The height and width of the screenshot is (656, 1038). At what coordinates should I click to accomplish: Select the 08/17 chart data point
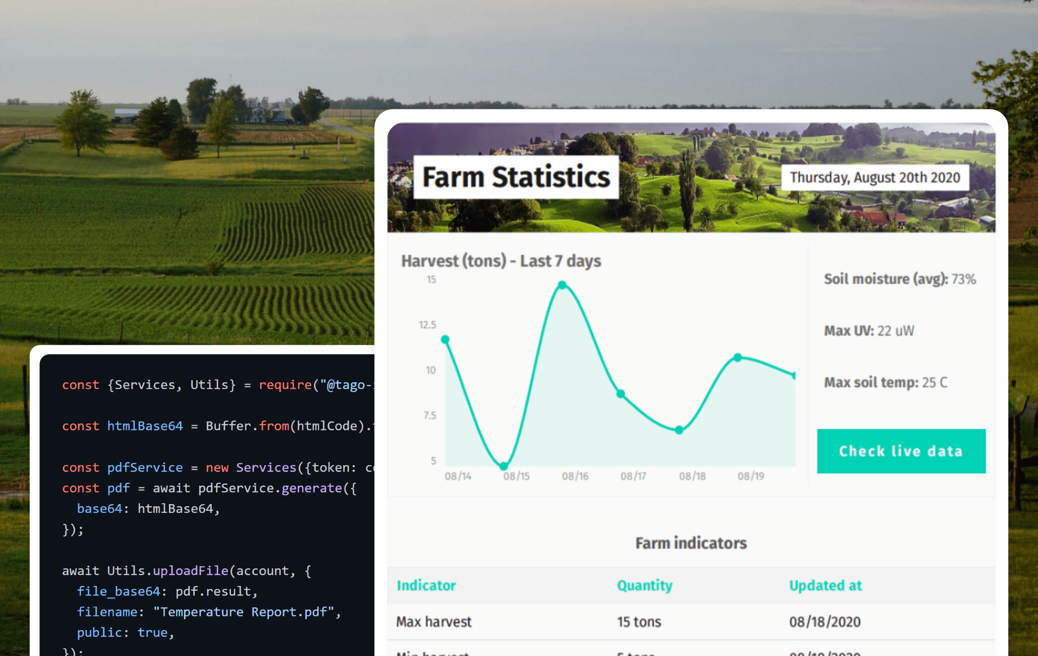[621, 394]
